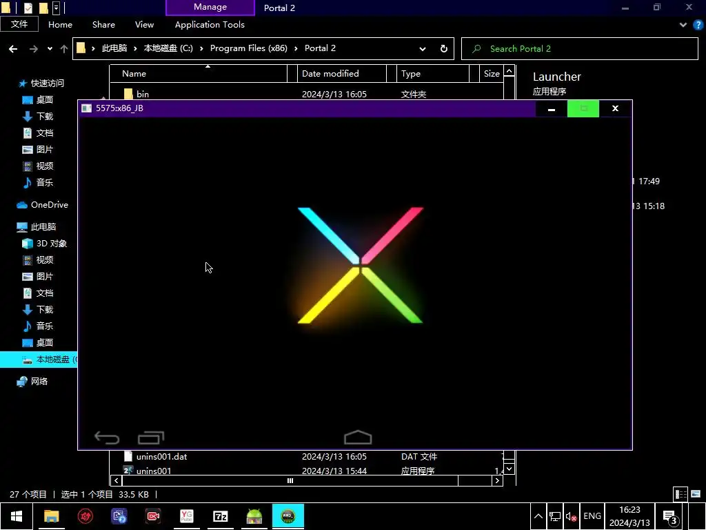Viewport: 706px width, 530px height.
Task: Refresh the Portal 2 folder view
Action: pos(443,49)
